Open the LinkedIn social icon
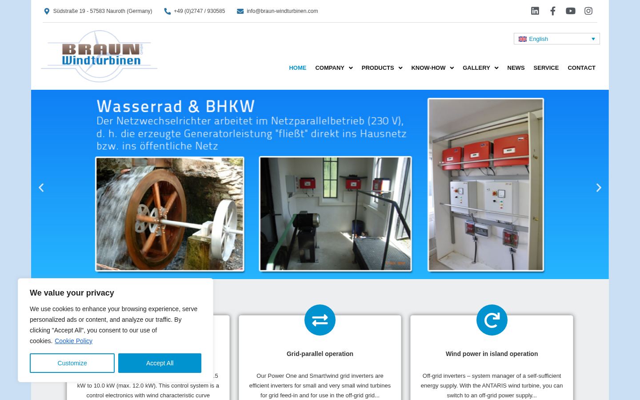Viewport: 640px width, 400px height. [535, 11]
